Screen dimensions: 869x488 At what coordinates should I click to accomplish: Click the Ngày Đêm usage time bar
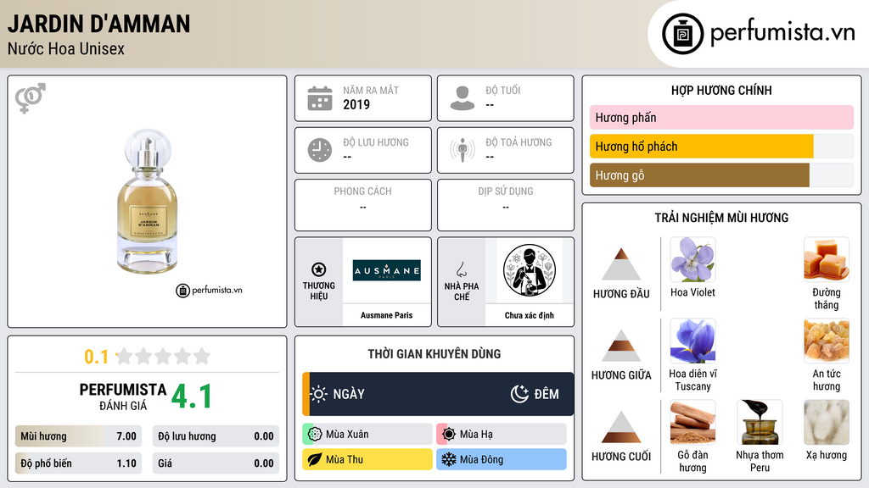(x=438, y=394)
